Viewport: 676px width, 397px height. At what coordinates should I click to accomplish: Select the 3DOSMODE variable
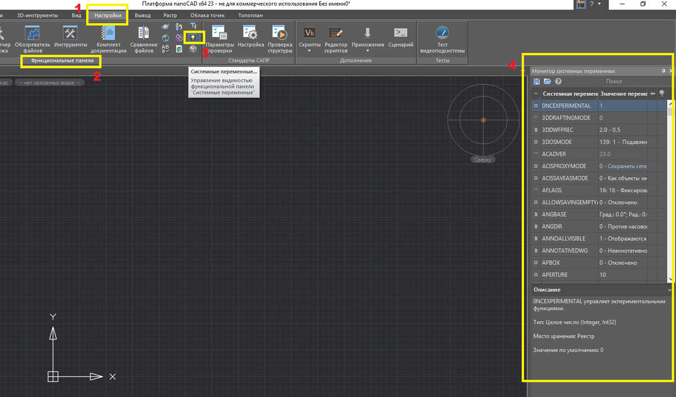pyautogui.click(x=599, y=142)
